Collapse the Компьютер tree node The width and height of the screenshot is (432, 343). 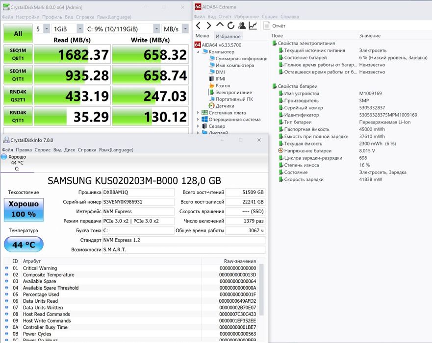pos(198,52)
